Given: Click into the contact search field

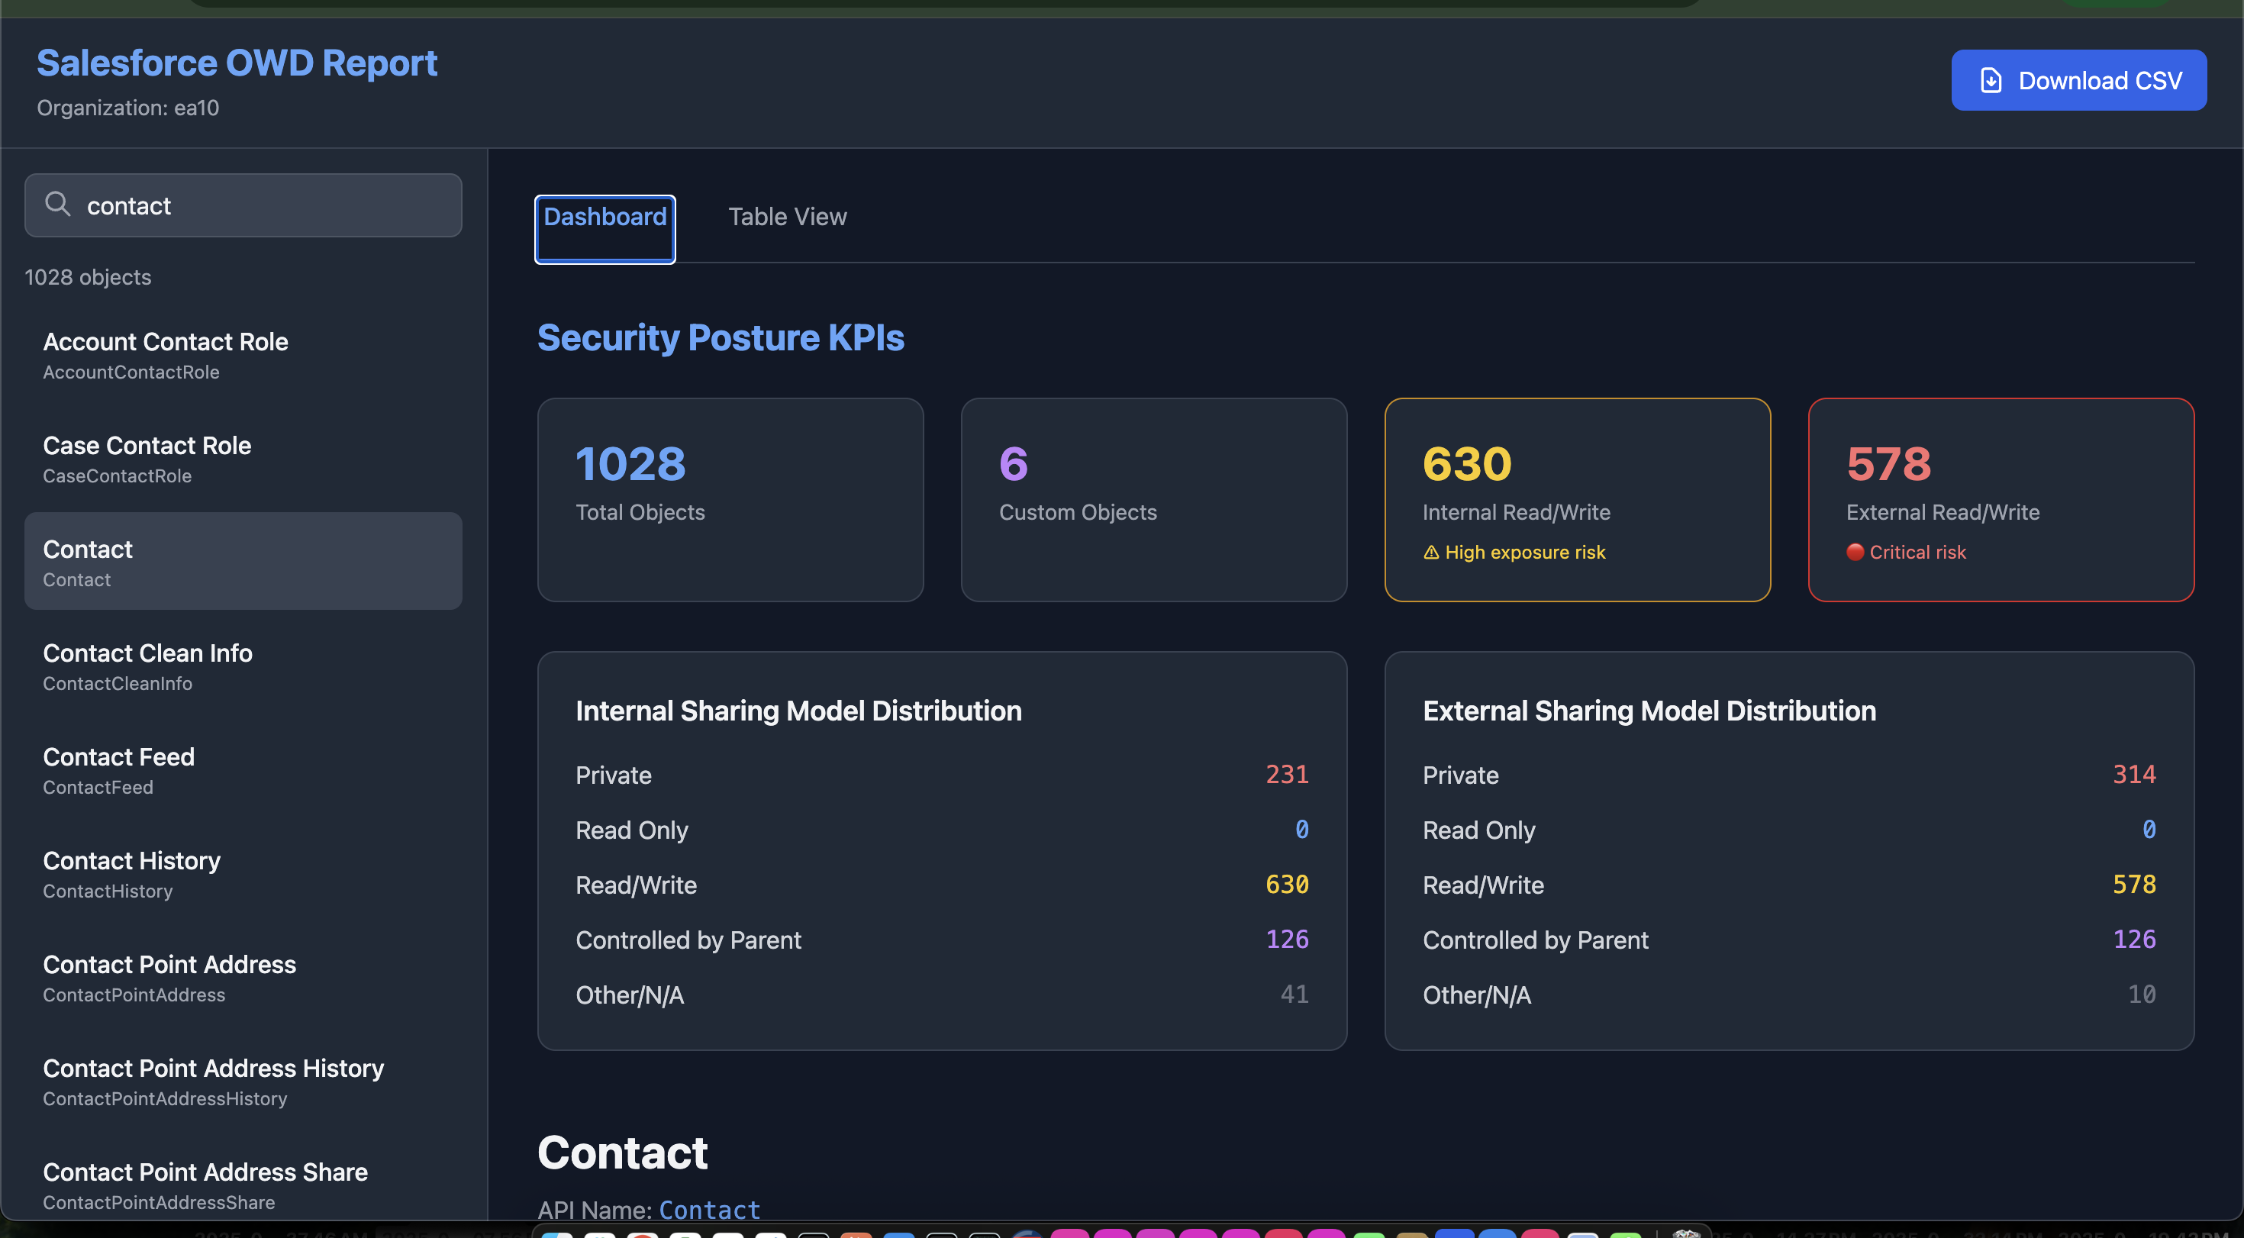Looking at the screenshot, I should tap(261, 205).
